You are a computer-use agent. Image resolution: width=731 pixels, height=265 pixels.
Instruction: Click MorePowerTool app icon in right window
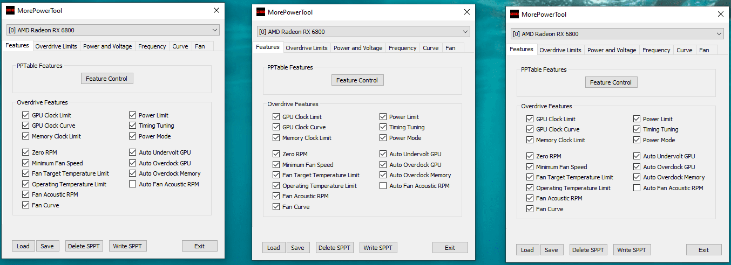point(515,14)
